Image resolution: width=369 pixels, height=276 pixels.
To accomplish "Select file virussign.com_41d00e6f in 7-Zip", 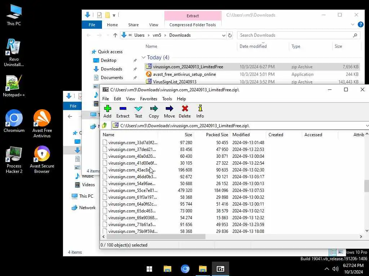I will pos(133,163).
